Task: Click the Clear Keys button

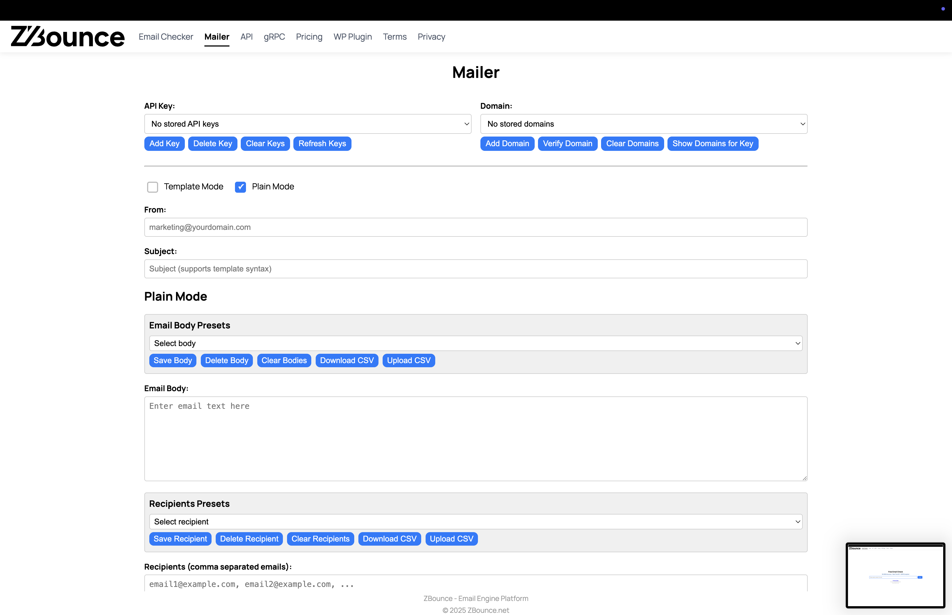Action: 265,144
